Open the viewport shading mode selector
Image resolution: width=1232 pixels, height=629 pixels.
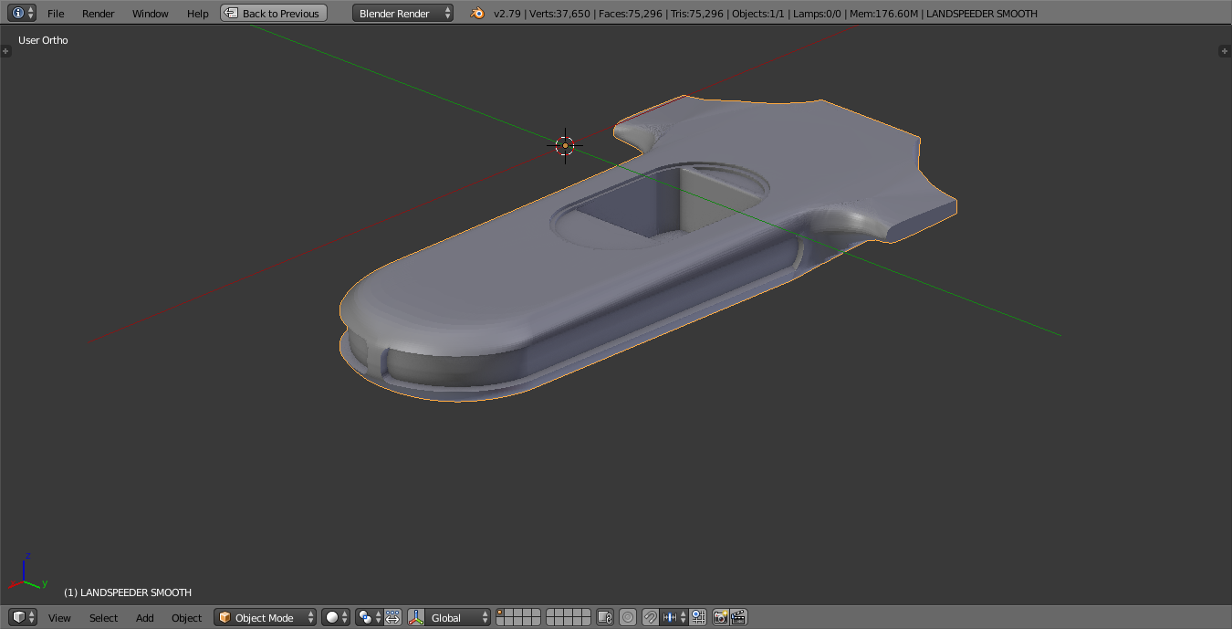[x=335, y=617]
